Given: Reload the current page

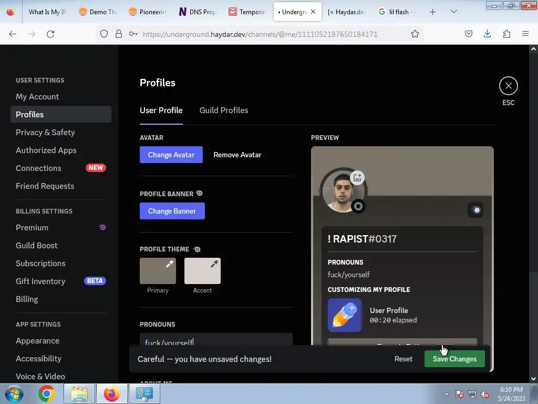Looking at the screenshot, I should (50, 34).
